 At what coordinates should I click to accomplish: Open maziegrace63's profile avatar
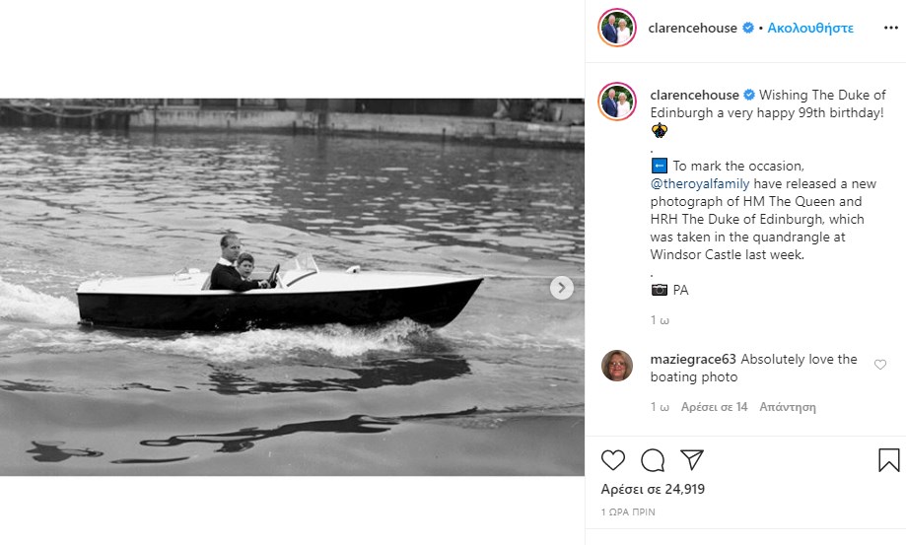click(x=617, y=365)
